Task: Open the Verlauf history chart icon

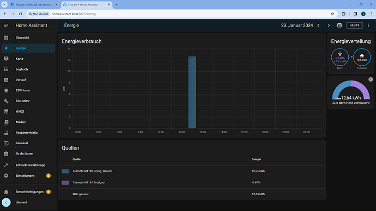Action: [6, 79]
